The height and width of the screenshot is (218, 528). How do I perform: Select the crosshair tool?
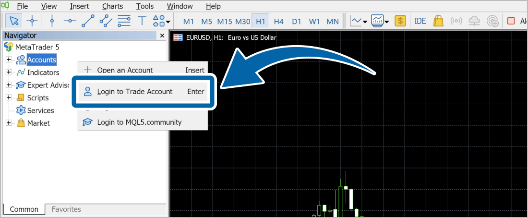[x=32, y=21]
